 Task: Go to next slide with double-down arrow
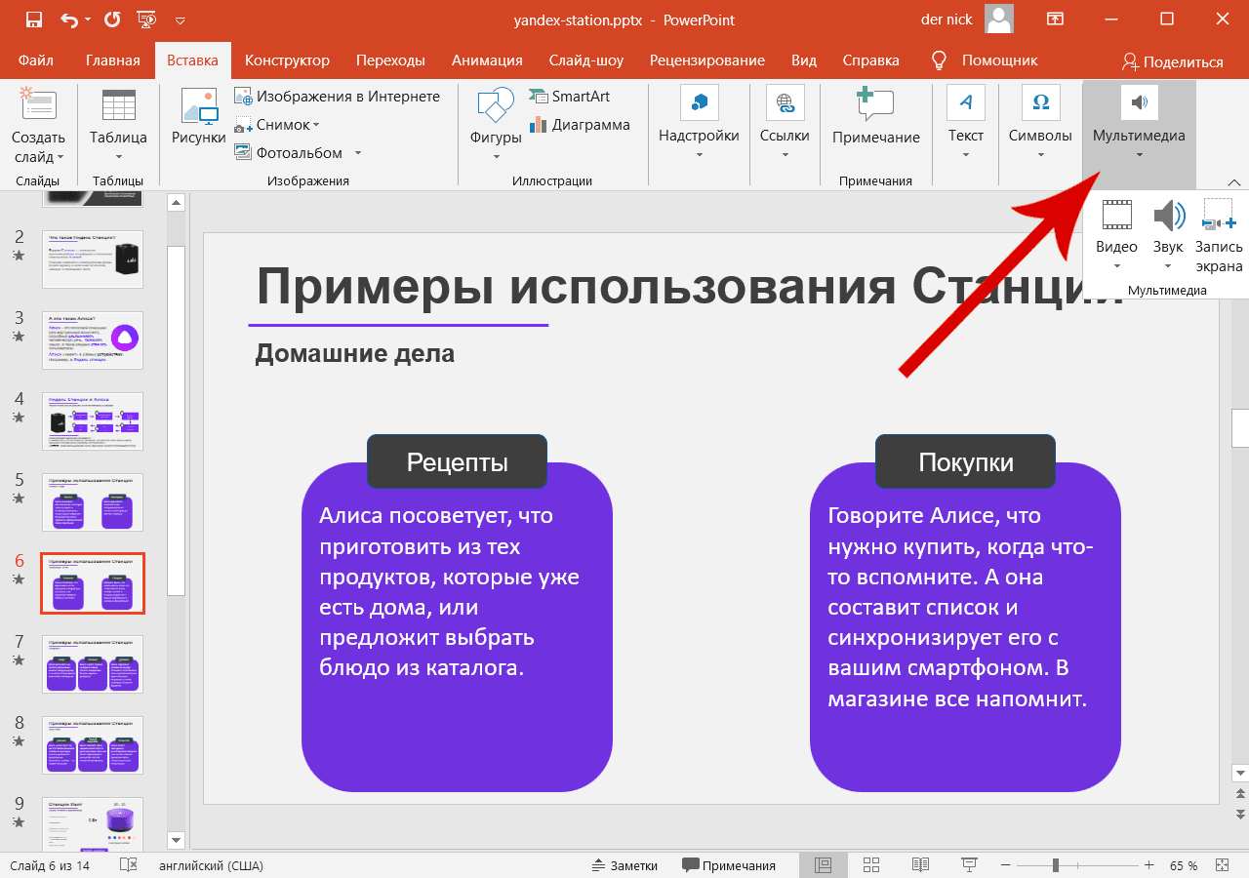pos(1240,816)
